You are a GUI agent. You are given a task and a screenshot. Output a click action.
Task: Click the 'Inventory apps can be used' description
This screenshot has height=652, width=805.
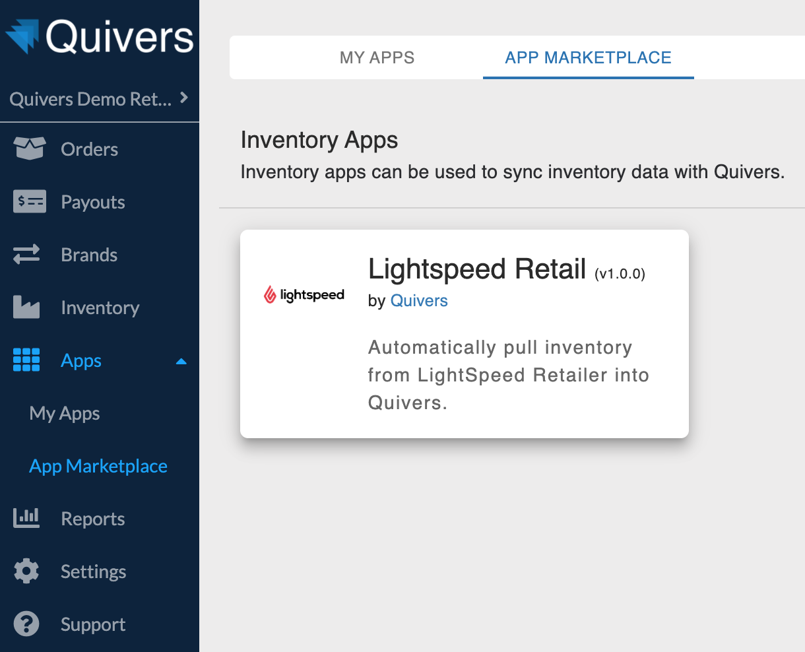point(513,172)
